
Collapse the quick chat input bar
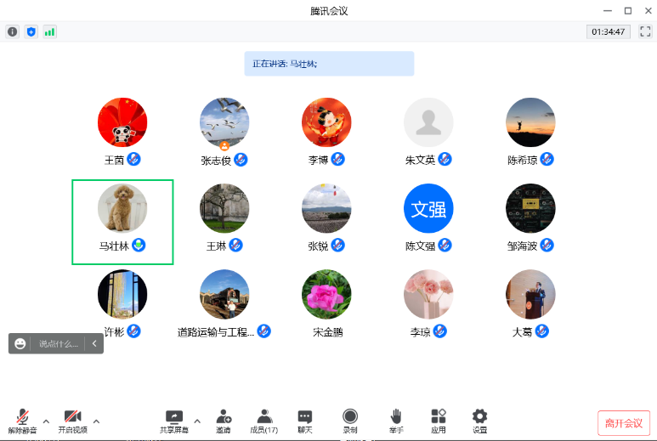pyautogui.click(x=94, y=343)
